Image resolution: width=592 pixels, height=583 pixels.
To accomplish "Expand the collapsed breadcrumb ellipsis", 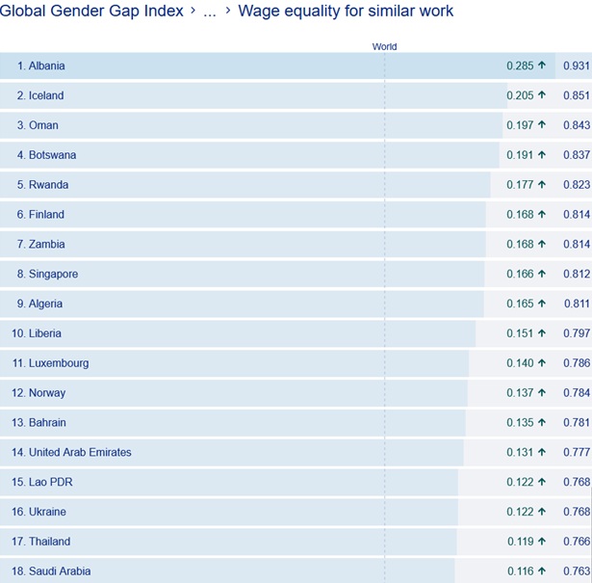I will point(209,12).
